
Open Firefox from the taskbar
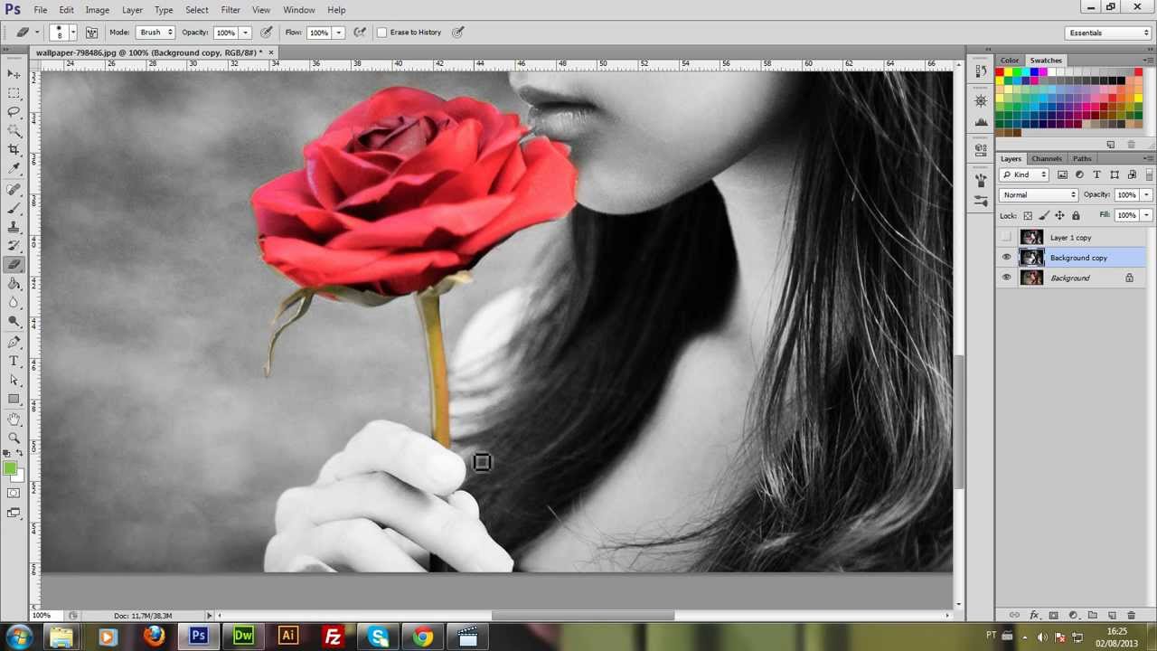coord(153,637)
